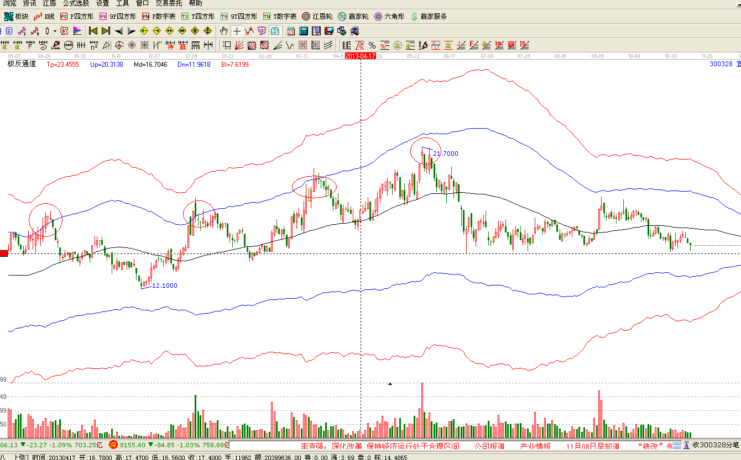
Task: Open the 板块 sector view
Action: [16, 17]
